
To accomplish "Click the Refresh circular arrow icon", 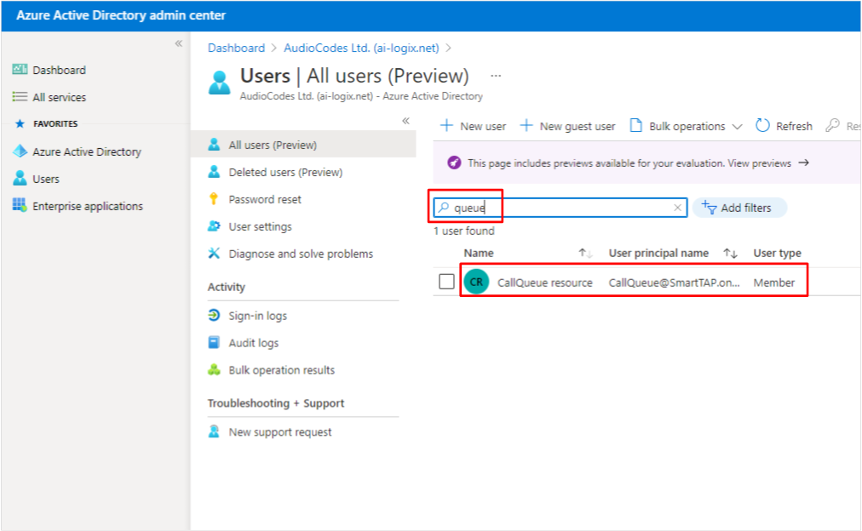I will coord(762,126).
